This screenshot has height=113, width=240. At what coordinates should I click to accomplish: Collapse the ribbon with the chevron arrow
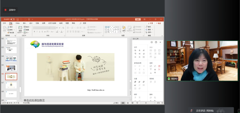[162, 35]
